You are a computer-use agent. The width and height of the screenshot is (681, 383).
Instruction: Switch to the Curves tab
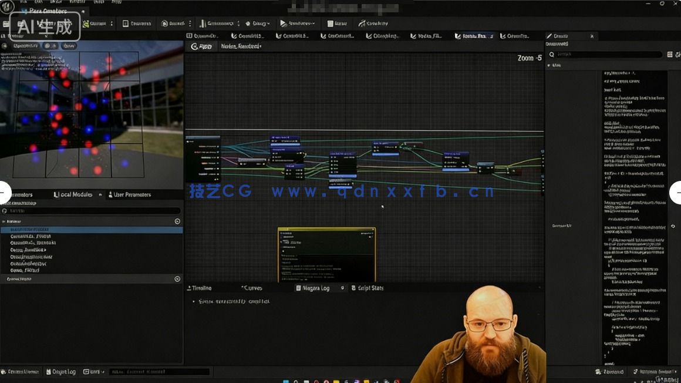click(252, 288)
